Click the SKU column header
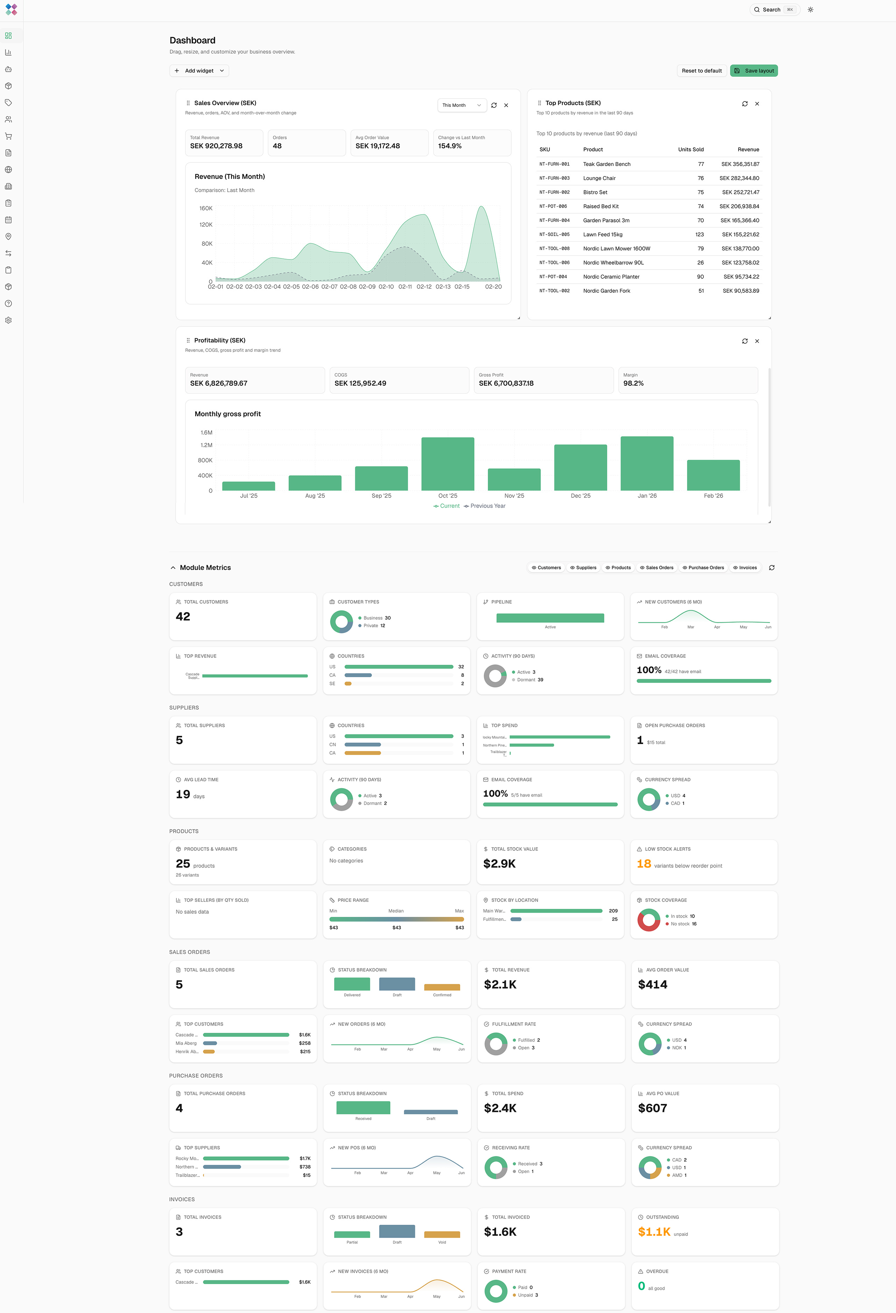Viewport: 896px width, 1313px height. coord(545,150)
